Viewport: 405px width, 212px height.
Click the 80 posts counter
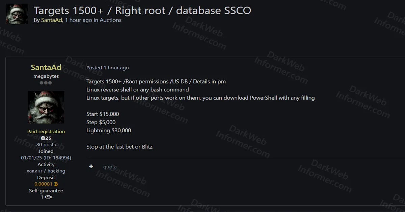[46, 144]
